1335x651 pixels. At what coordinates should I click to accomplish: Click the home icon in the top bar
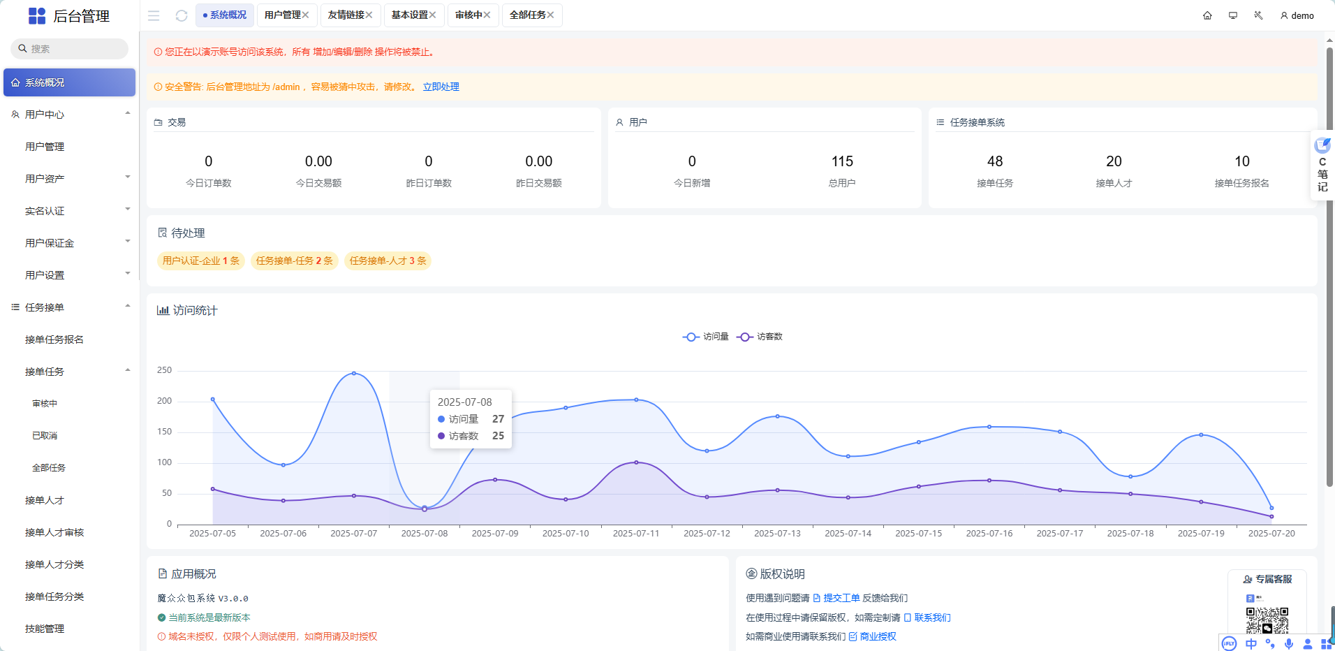pos(1207,15)
